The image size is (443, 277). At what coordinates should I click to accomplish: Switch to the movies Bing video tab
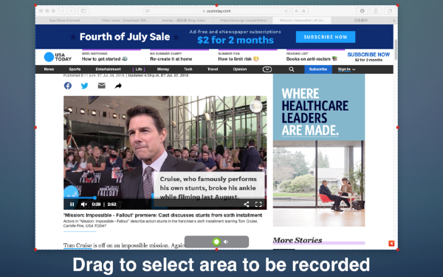183,21
